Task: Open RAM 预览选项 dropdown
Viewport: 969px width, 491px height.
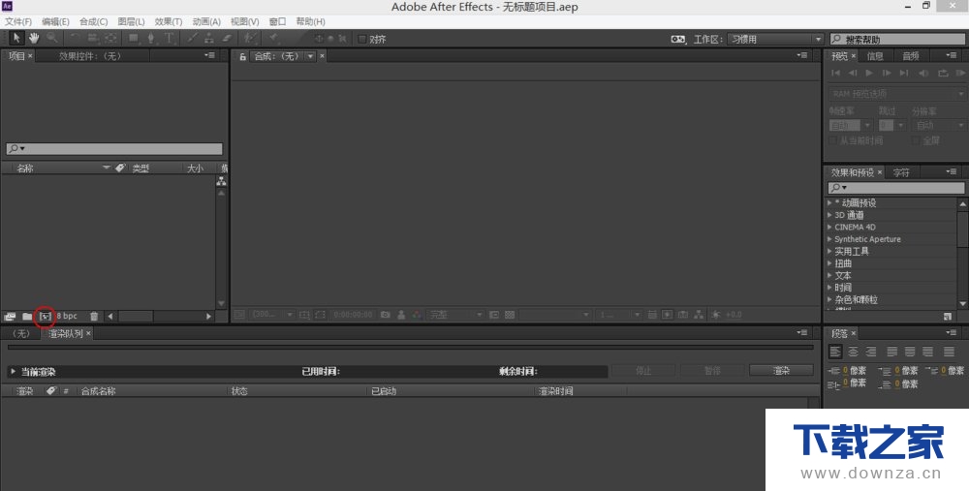Action: pyautogui.click(x=896, y=94)
